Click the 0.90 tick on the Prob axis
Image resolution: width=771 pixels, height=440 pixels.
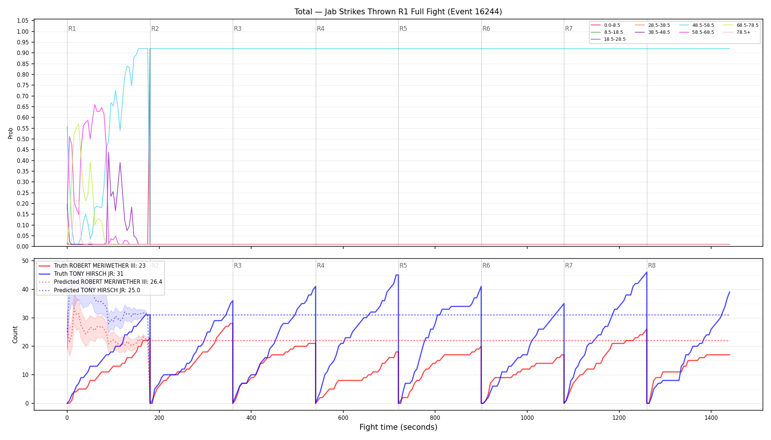click(23, 53)
